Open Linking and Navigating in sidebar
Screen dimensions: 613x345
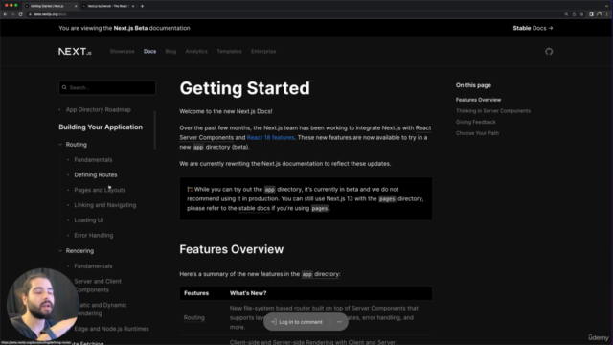[105, 205]
